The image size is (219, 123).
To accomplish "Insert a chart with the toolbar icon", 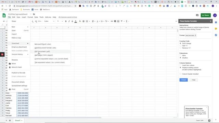I will [x=118, y=21].
